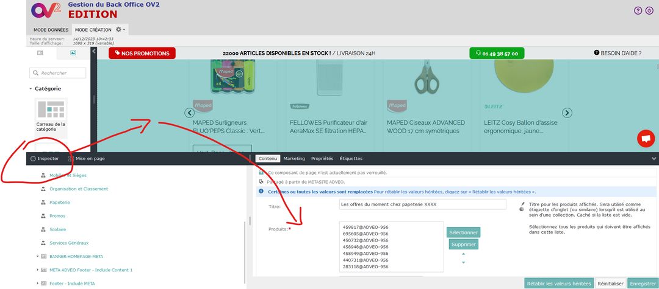Move selected product down arrow
This screenshot has width=659, height=289.
point(464,263)
